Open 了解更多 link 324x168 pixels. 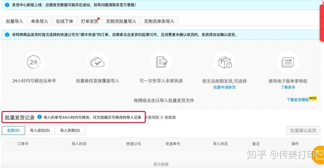[x=288, y=87]
